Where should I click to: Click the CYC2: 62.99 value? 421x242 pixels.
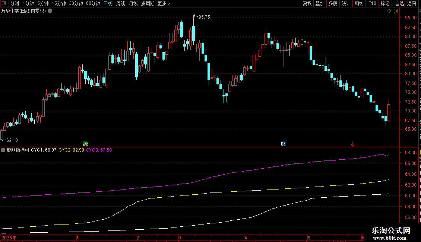click(72, 150)
